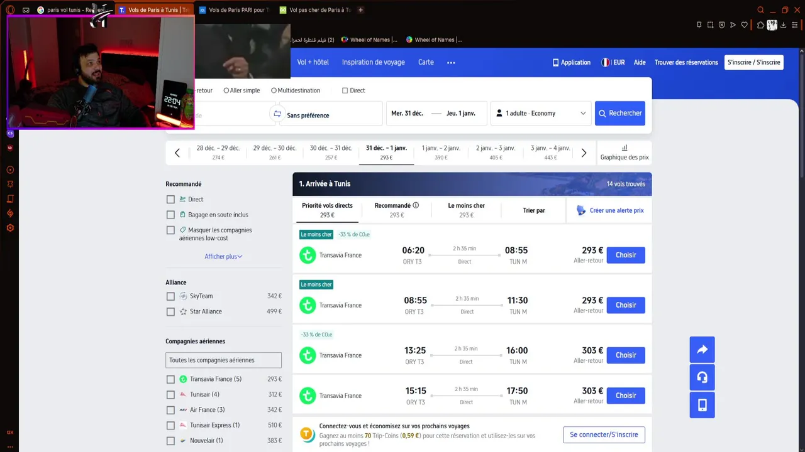This screenshot has height=452, width=805.
Task: Show the next dates in the date strip
Action: [x=584, y=153]
